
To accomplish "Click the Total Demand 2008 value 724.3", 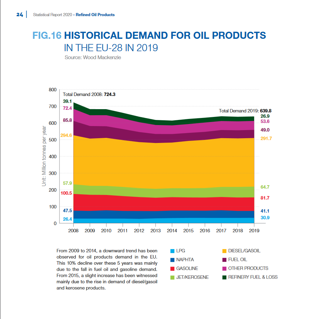I will point(109,94).
